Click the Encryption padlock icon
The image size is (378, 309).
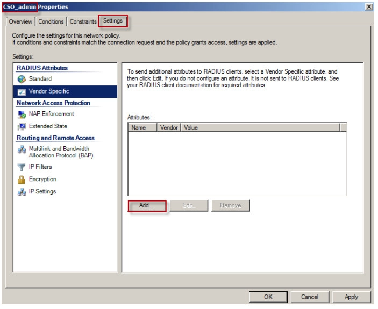point(22,179)
